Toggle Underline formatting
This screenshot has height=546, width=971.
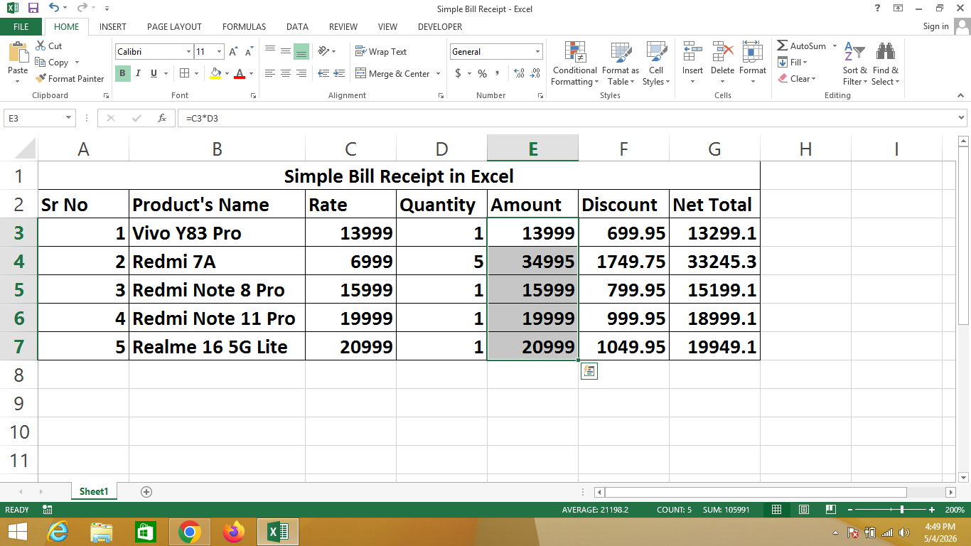[153, 73]
